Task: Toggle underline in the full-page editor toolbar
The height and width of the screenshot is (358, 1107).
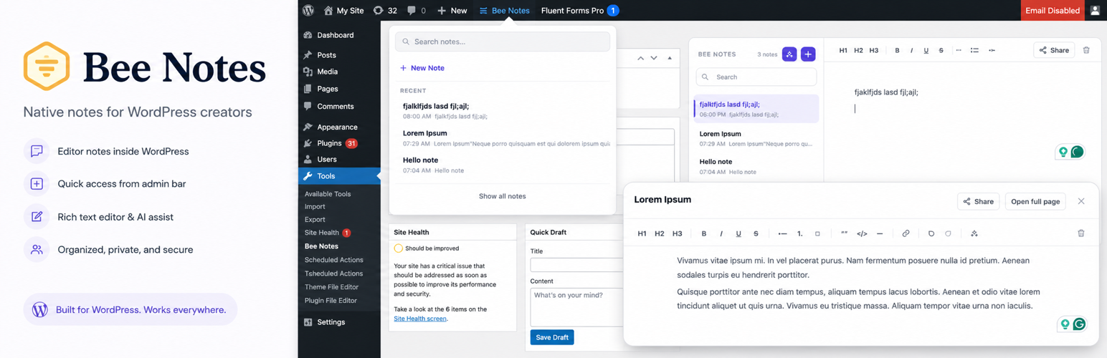Action: [926, 50]
